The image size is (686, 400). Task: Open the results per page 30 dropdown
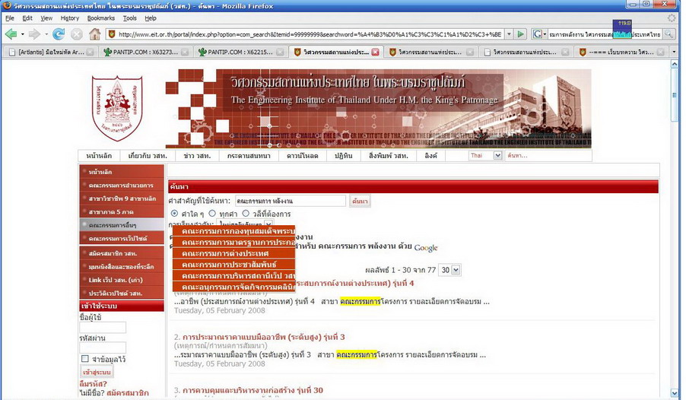click(x=456, y=270)
